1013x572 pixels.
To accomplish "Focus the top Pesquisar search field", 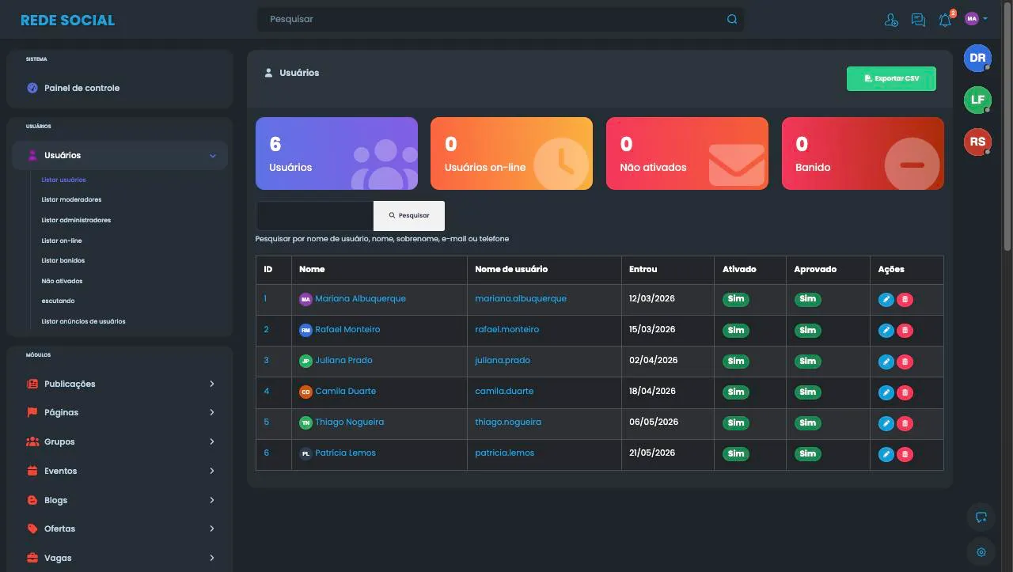I will point(500,19).
